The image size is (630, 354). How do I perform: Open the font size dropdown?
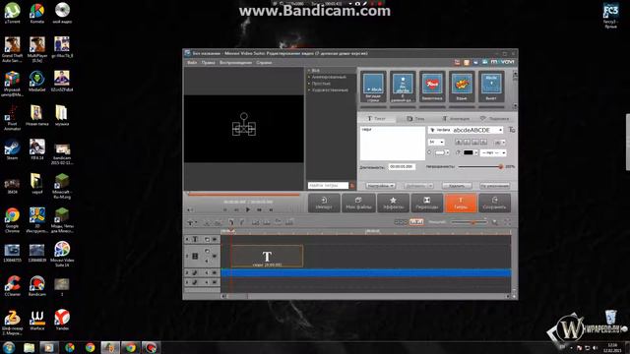[x=436, y=142]
